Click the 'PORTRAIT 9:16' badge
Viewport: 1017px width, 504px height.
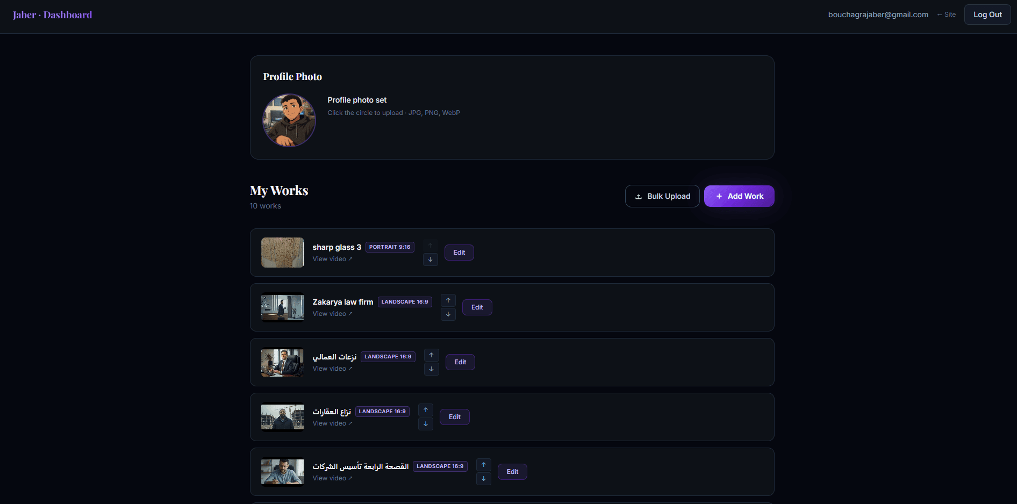[x=390, y=247]
